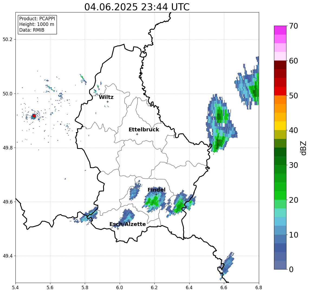
Task: Click the 6.6 longitude axis label
Action: (224, 288)
